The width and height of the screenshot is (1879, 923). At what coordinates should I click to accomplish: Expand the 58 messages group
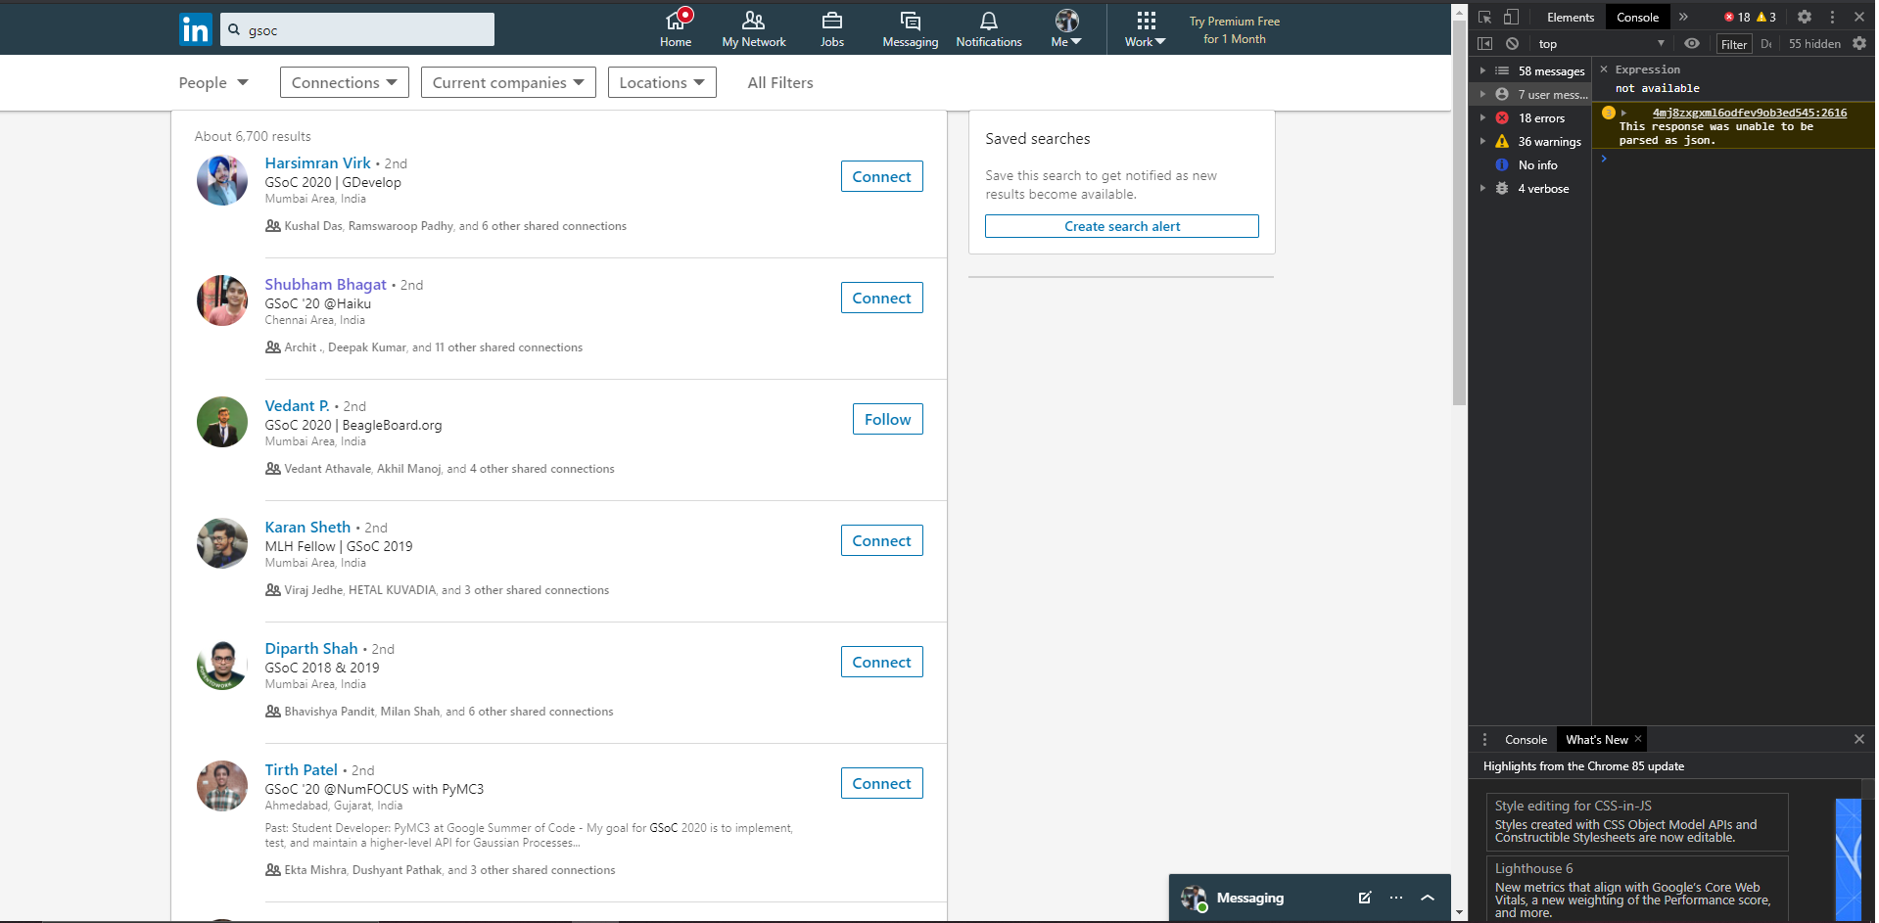pyautogui.click(x=1482, y=70)
